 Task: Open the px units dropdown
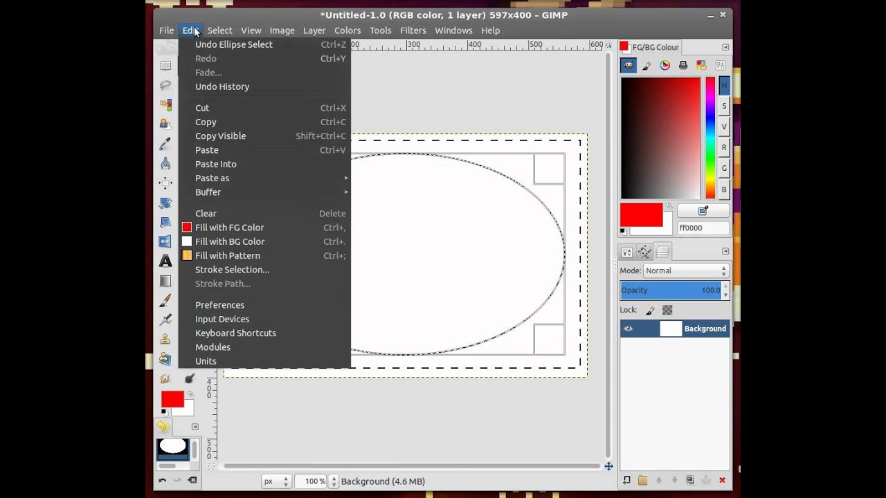(x=276, y=481)
